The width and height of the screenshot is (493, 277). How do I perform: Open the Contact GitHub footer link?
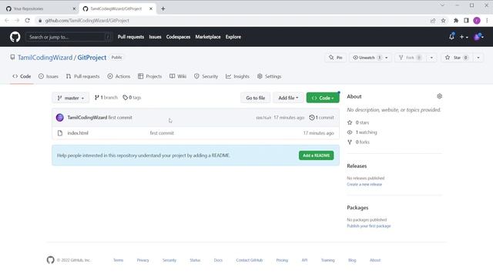250,260
